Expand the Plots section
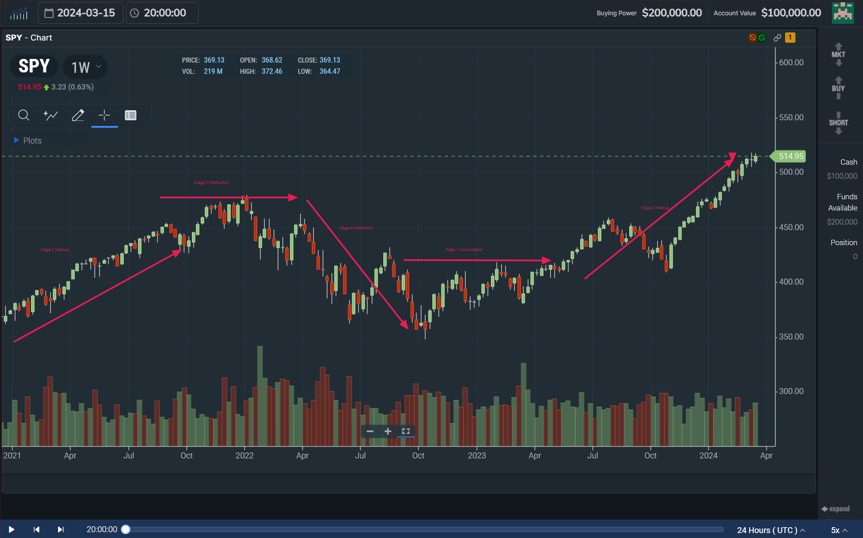863x538 pixels. point(28,140)
